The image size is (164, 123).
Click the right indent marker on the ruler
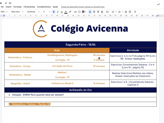156,16
